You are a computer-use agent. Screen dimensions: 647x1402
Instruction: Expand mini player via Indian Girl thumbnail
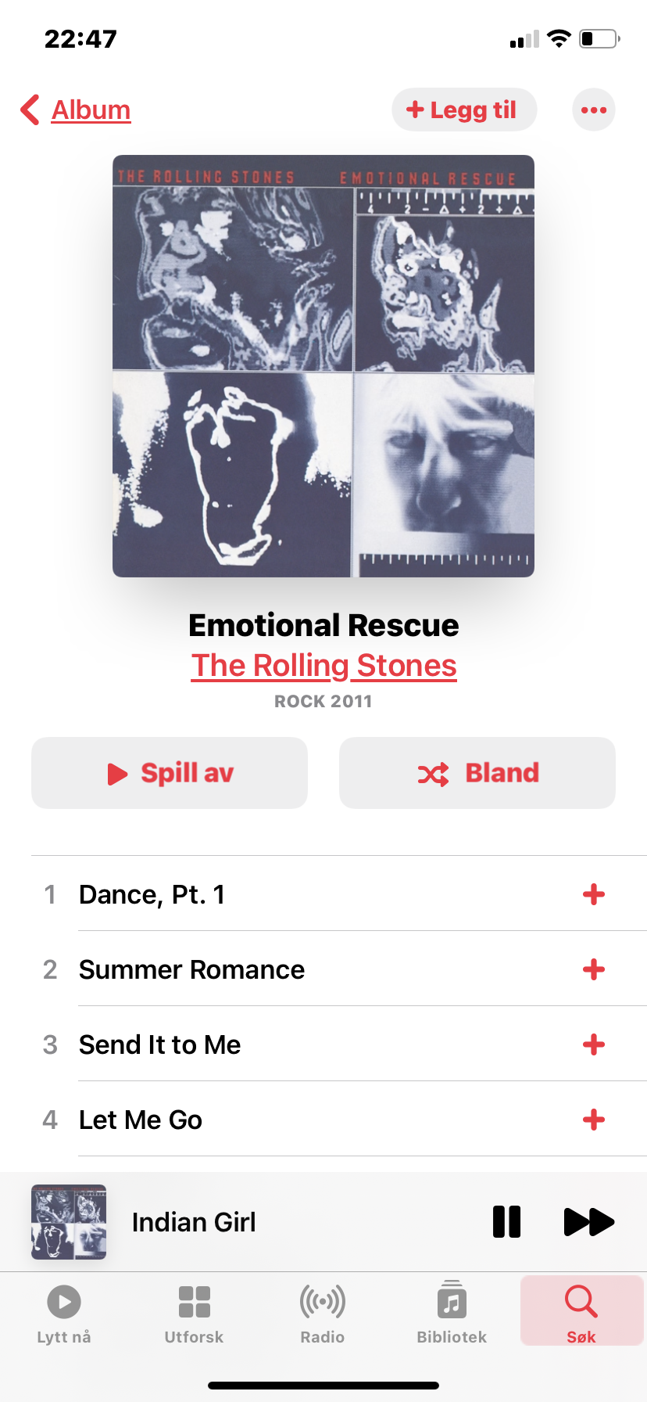click(69, 1221)
